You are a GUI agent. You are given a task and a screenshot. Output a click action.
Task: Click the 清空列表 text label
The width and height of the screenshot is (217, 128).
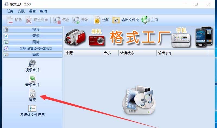coord(41,20)
